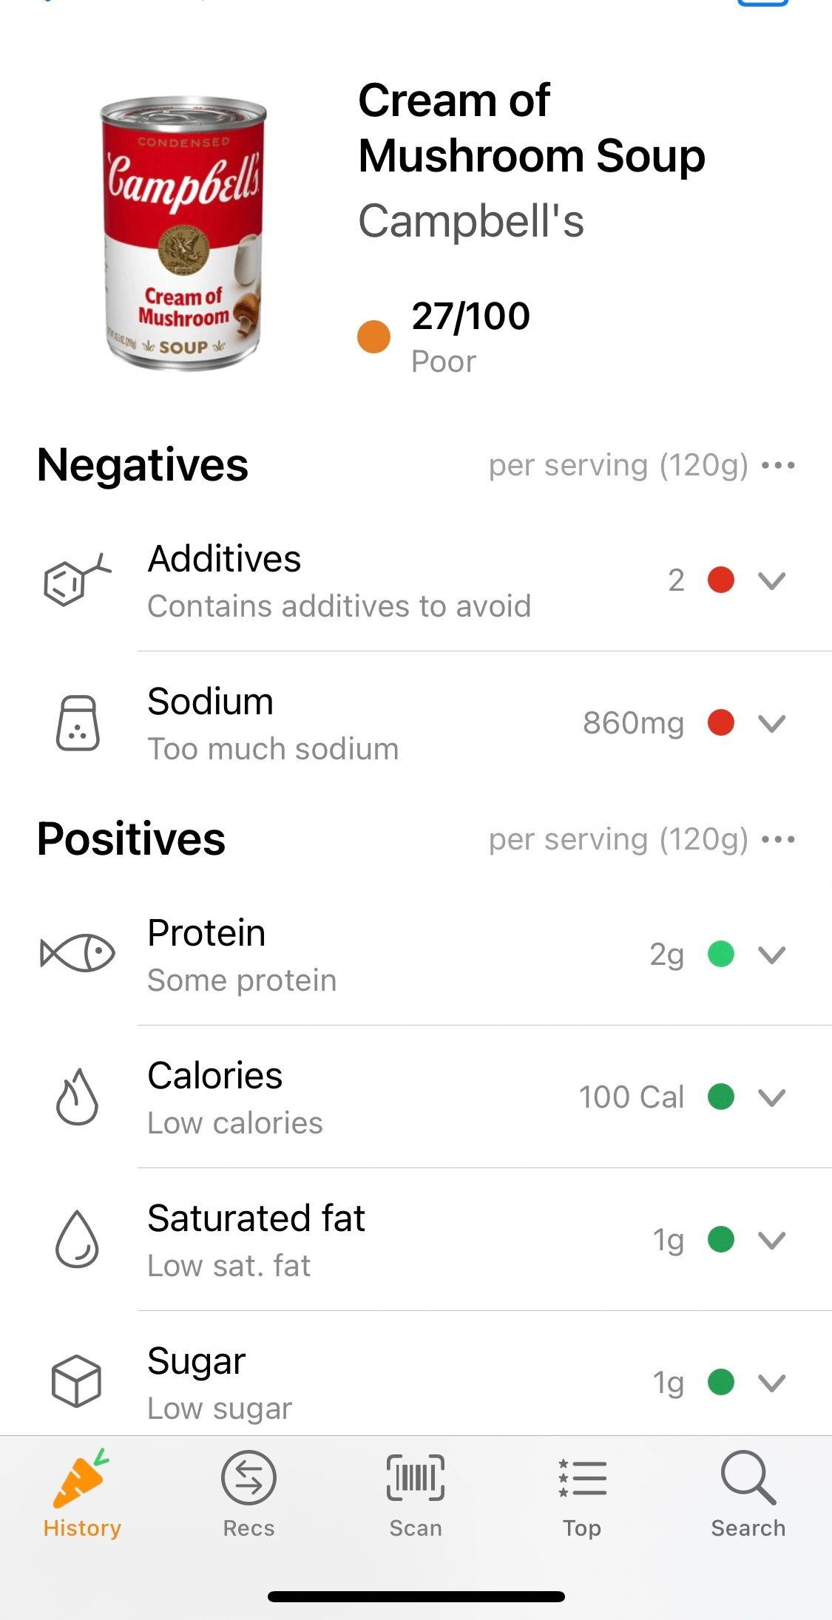Screen dimensions: 832x1620
Task: Expand the Additives details chevron
Action: coord(771,581)
